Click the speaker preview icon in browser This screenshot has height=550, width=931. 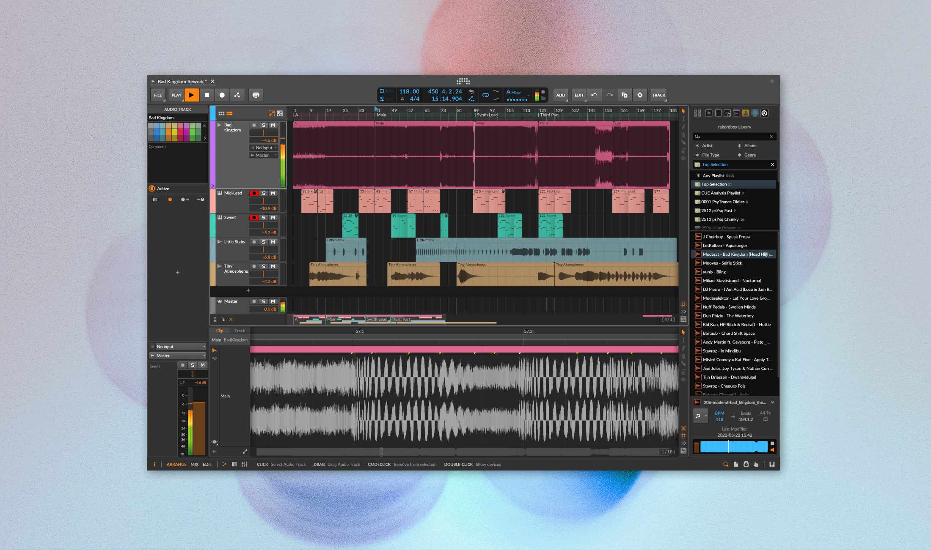click(x=772, y=450)
